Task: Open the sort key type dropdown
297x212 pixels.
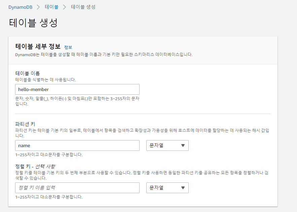Action: (x=168, y=188)
